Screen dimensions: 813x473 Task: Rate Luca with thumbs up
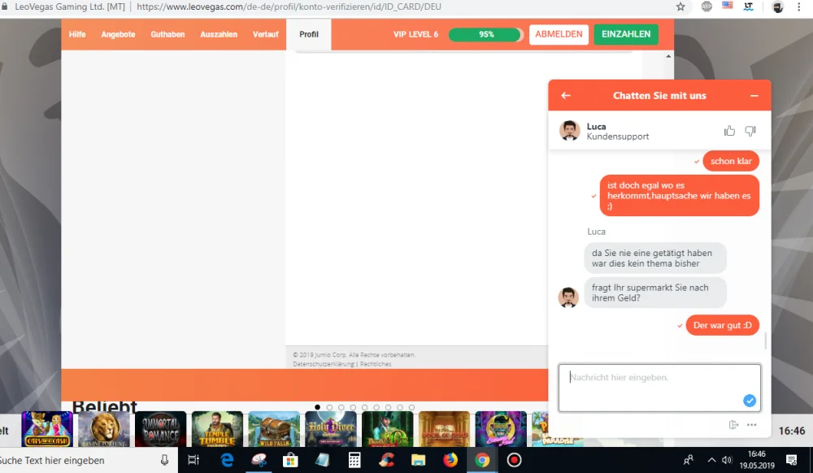(729, 131)
